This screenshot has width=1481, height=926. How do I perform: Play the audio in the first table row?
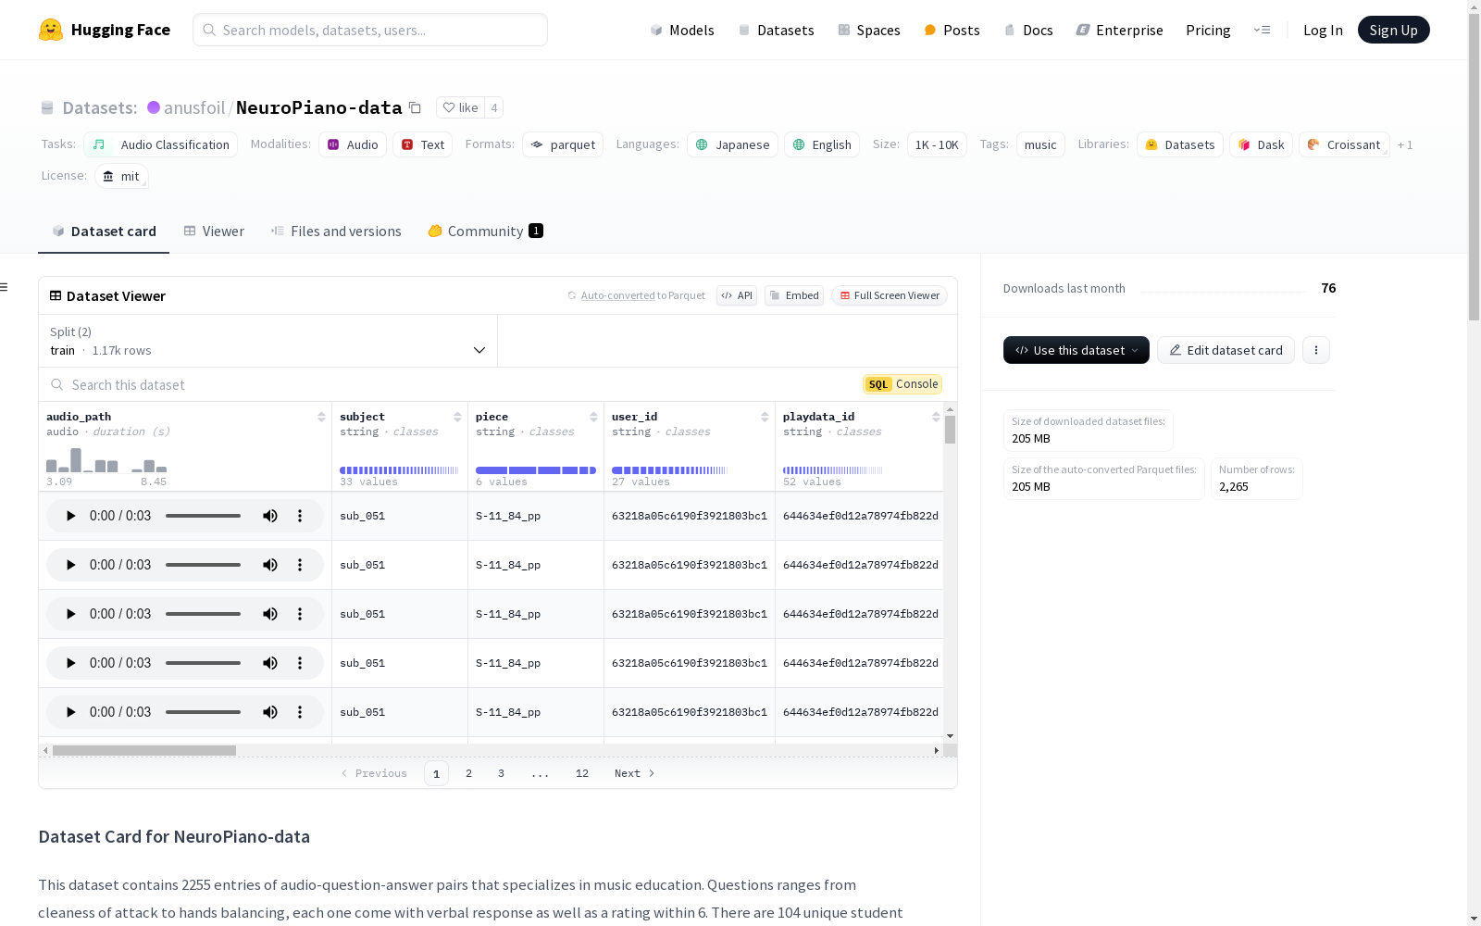click(70, 516)
